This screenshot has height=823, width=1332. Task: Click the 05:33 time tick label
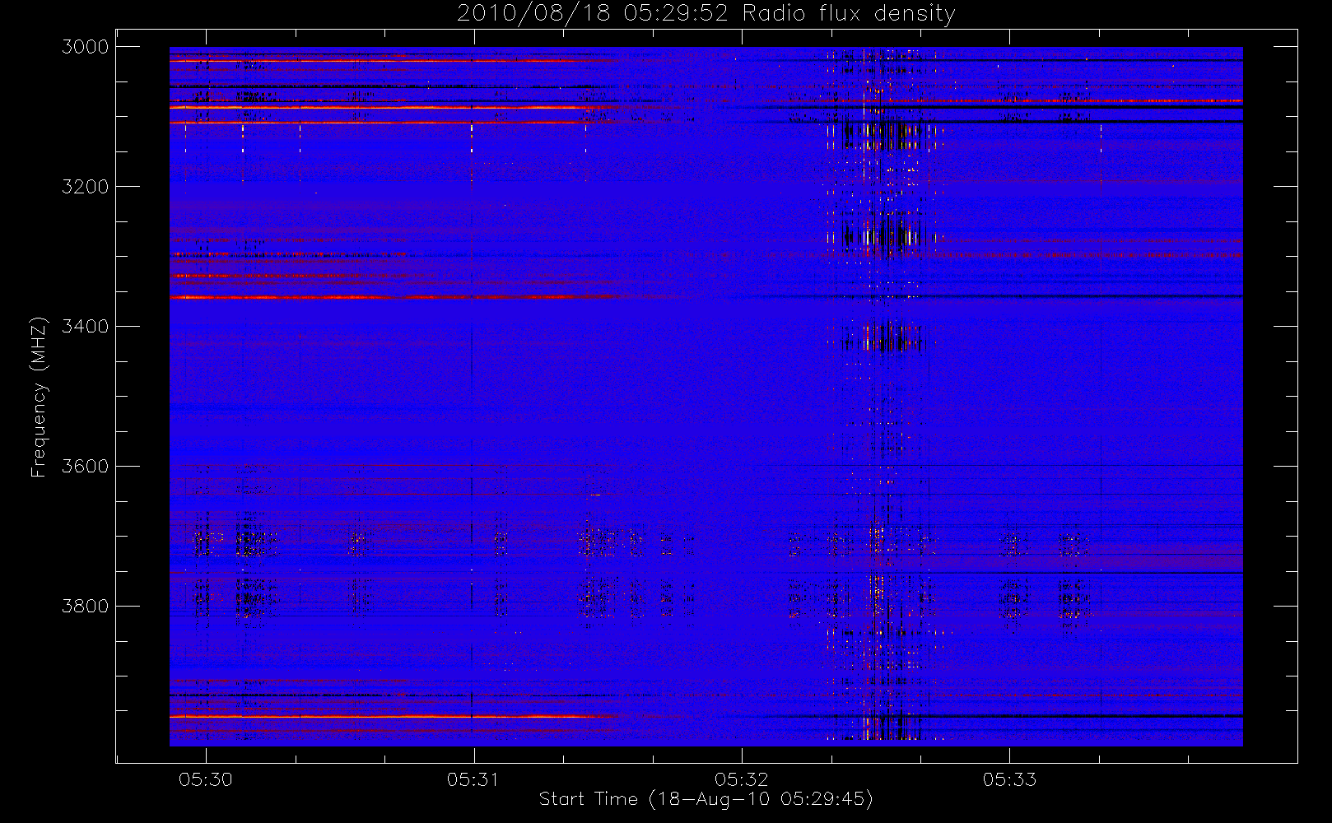click(1009, 779)
